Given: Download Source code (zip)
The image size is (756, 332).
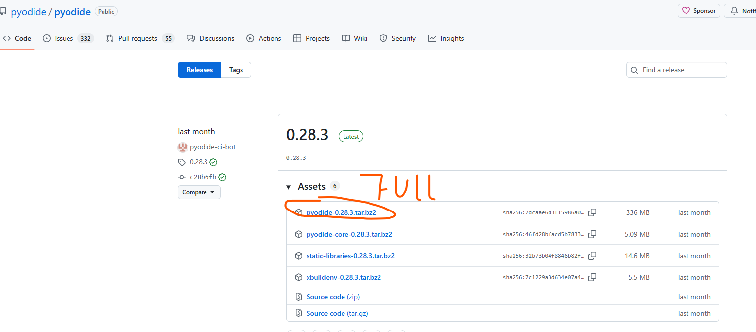Looking at the screenshot, I should pyautogui.click(x=333, y=297).
